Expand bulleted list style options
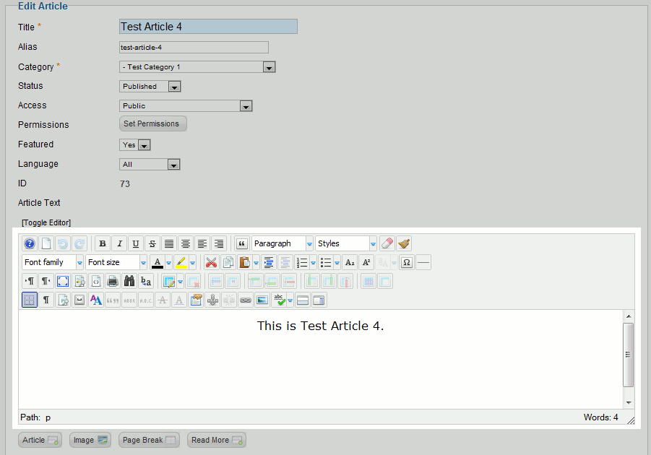 pyautogui.click(x=337, y=262)
